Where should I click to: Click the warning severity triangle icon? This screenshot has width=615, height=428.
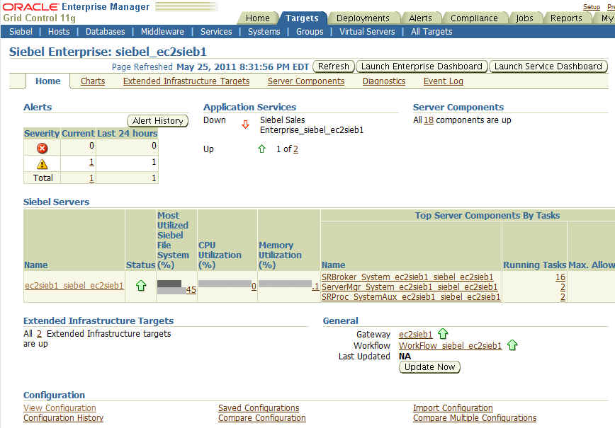click(42, 163)
